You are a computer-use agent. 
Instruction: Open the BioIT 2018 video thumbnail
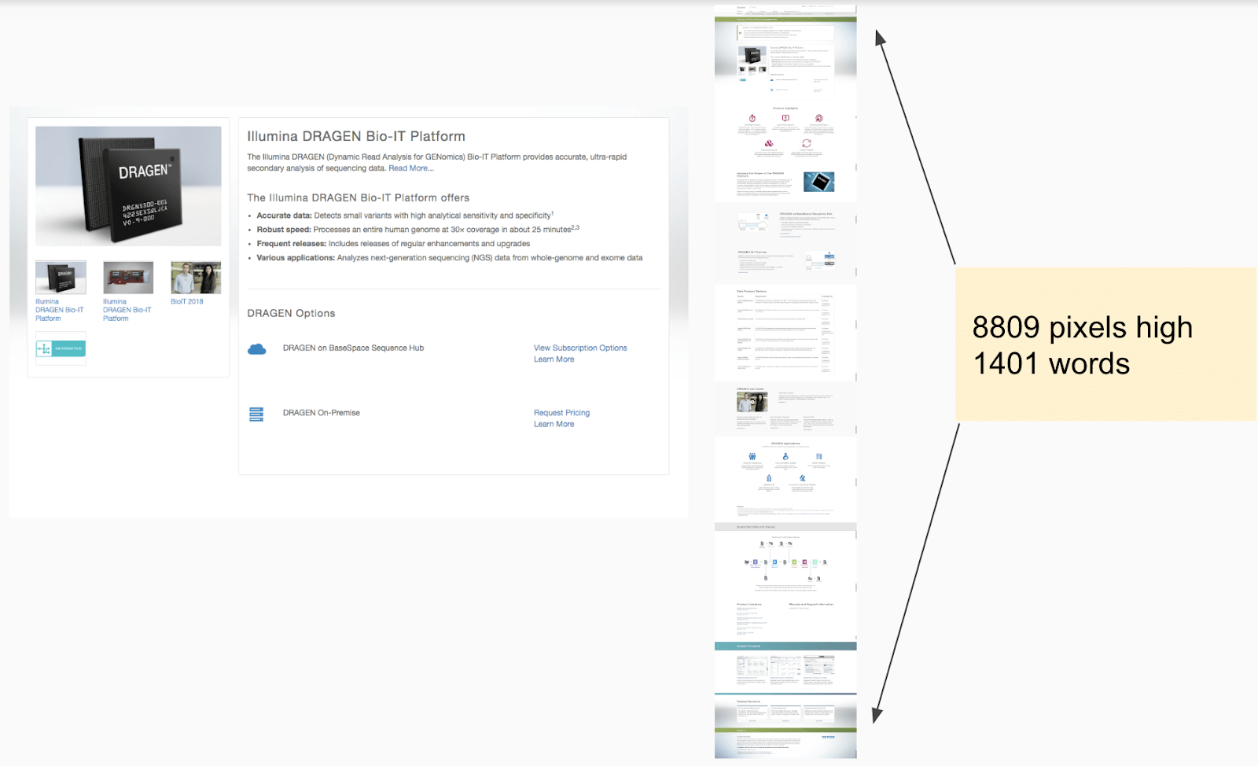coord(196,278)
